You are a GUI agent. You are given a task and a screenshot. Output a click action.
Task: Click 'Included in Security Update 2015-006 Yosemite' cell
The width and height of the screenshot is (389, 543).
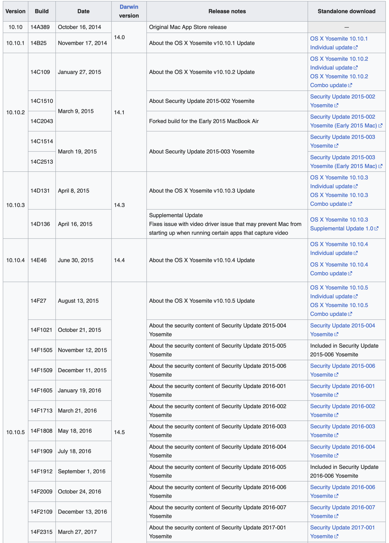coord(346,350)
